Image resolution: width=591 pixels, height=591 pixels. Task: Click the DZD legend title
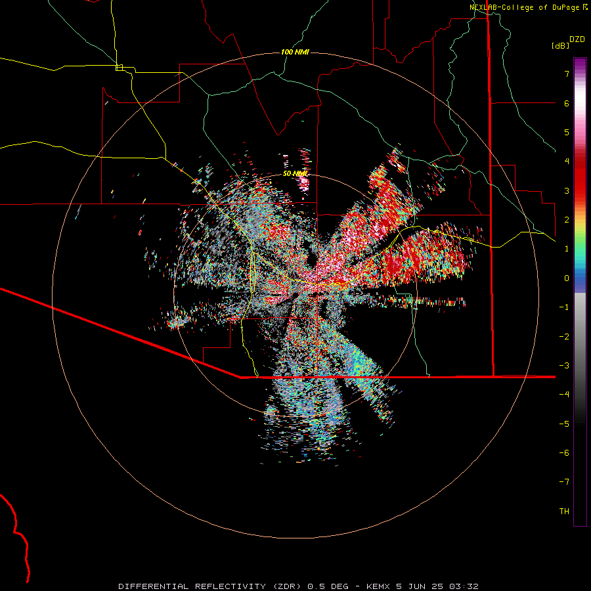[577, 39]
